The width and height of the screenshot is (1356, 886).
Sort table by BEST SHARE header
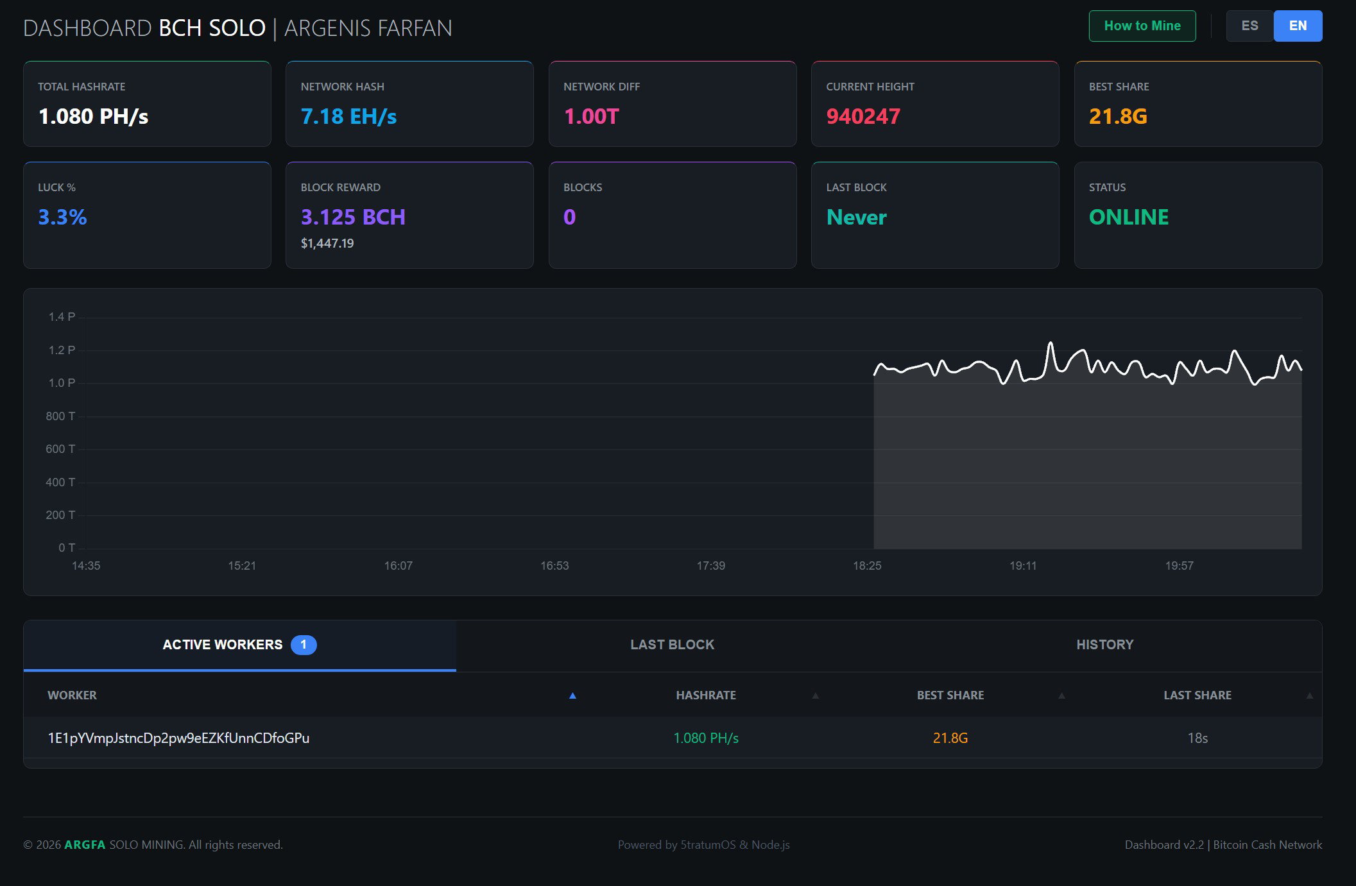coord(950,695)
